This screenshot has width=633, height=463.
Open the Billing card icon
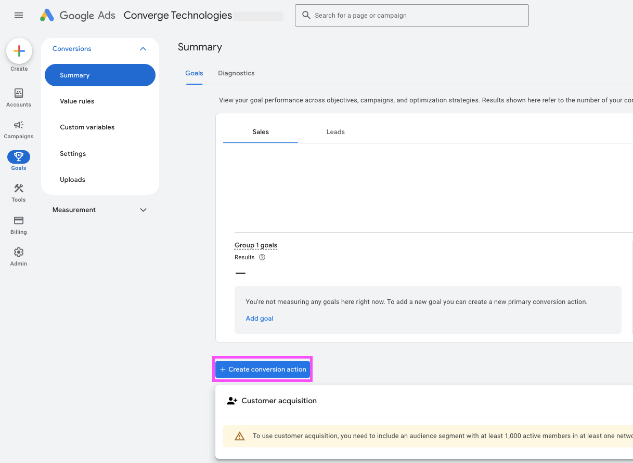click(x=19, y=221)
